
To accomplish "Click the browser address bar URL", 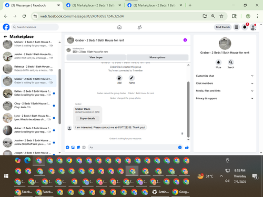I will 82,16.
